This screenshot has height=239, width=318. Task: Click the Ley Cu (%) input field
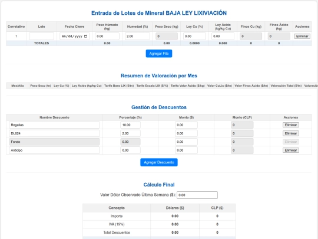[194, 36]
